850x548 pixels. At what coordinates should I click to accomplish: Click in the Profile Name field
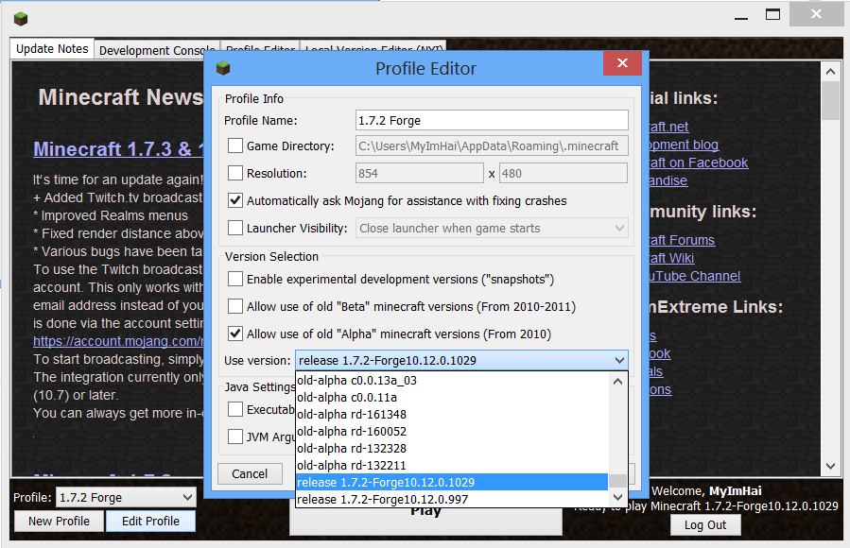[x=492, y=120]
